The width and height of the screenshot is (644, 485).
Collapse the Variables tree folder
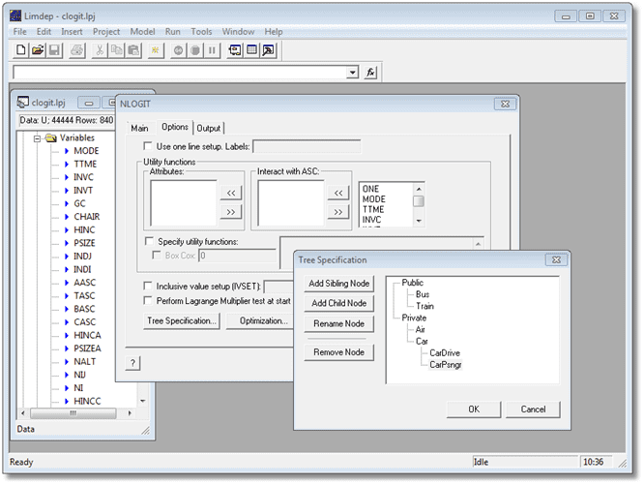tap(37, 138)
